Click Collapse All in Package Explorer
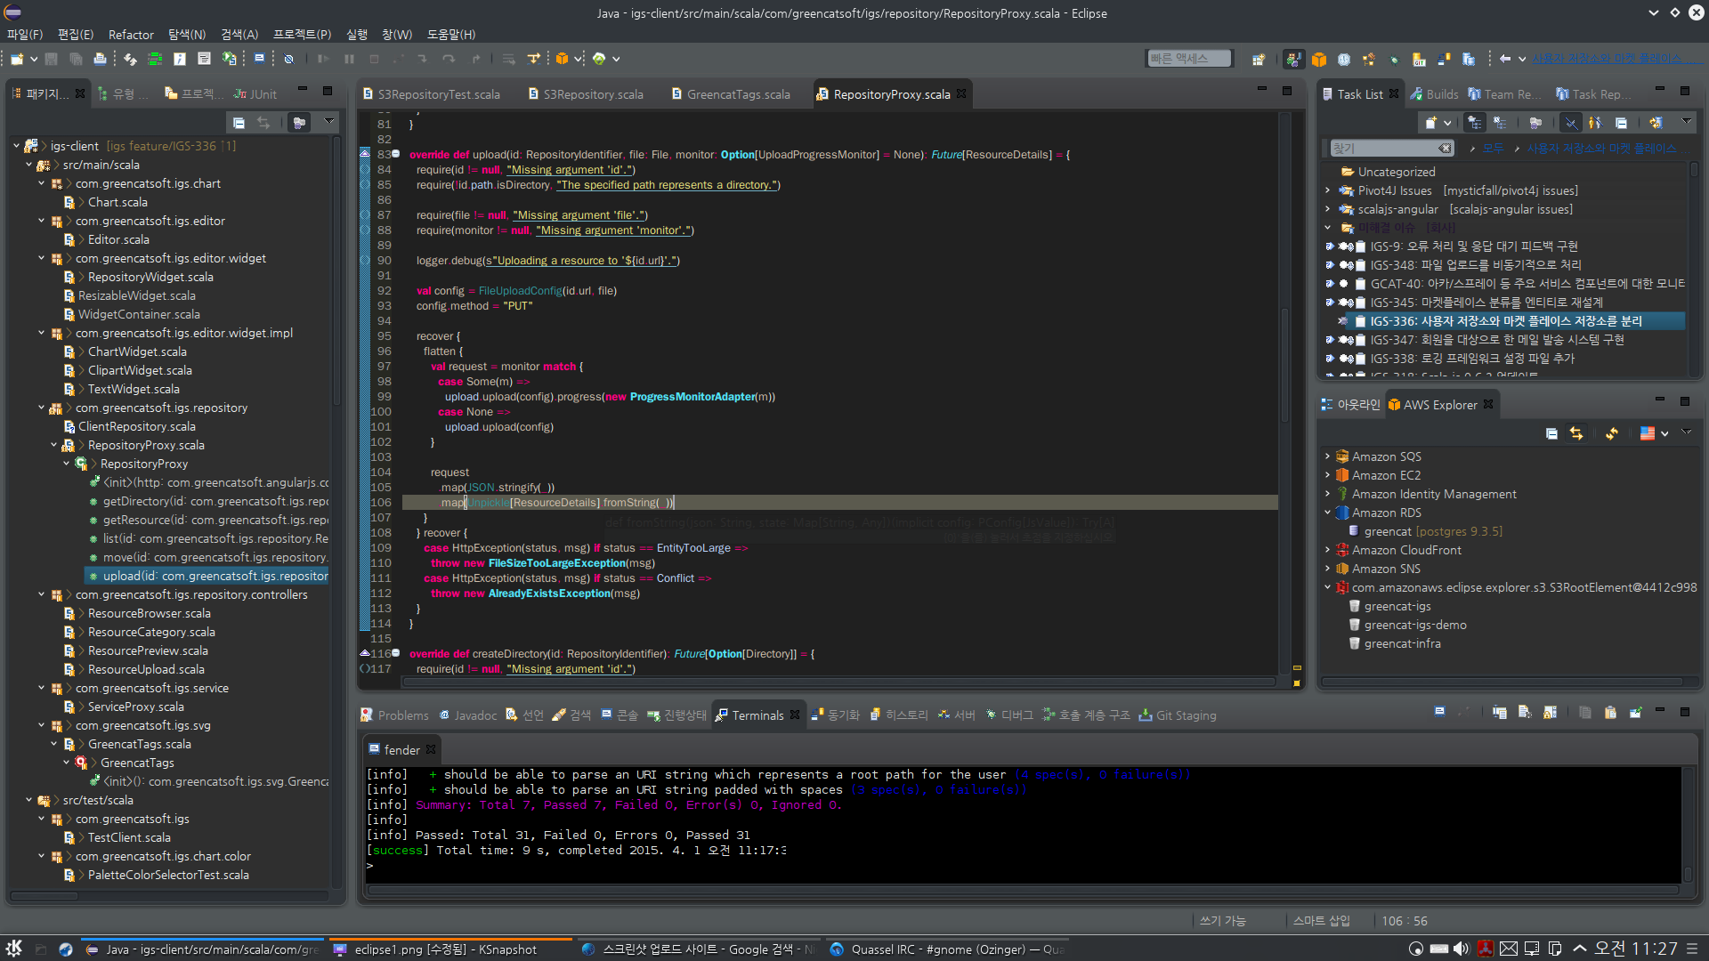This screenshot has width=1709, height=961. click(x=239, y=122)
